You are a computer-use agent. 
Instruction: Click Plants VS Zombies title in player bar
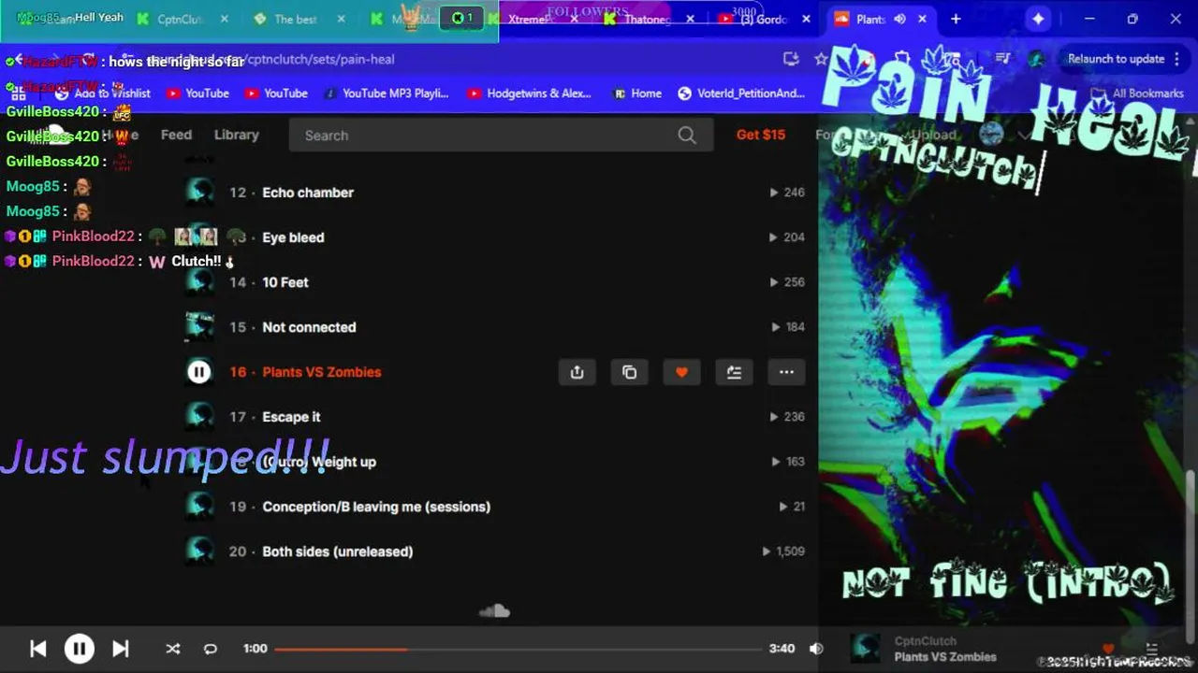945,657
